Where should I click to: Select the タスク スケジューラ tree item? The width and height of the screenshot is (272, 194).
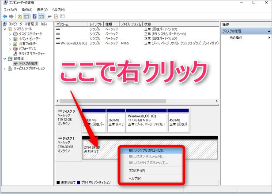click(30, 34)
